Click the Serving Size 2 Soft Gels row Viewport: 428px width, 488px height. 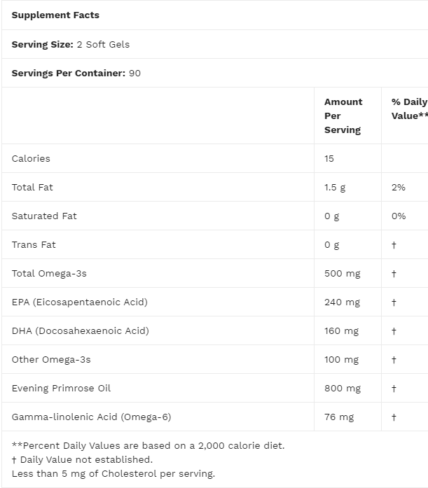[71, 44]
